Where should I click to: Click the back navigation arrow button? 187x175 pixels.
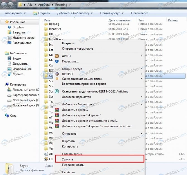tap(4, 5)
